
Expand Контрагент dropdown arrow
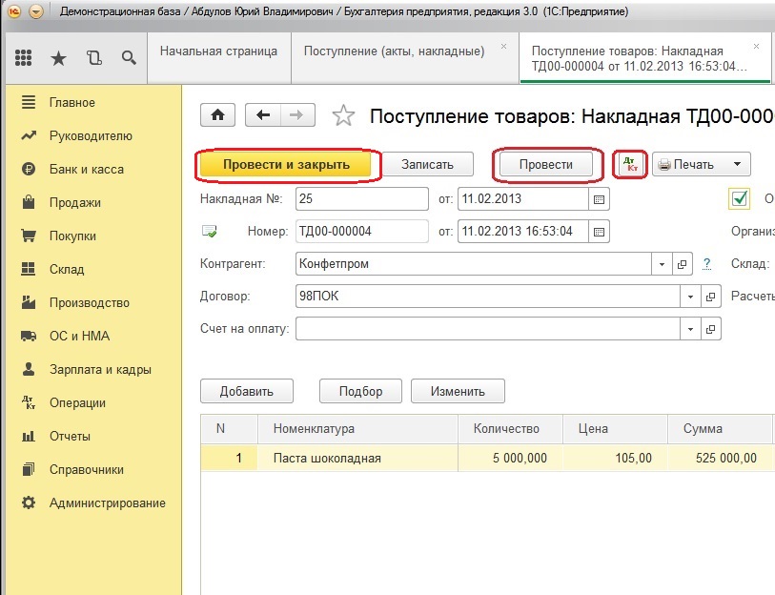(662, 264)
